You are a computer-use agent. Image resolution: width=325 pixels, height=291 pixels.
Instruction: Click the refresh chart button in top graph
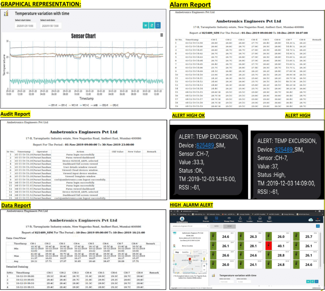[x=152, y=25]
